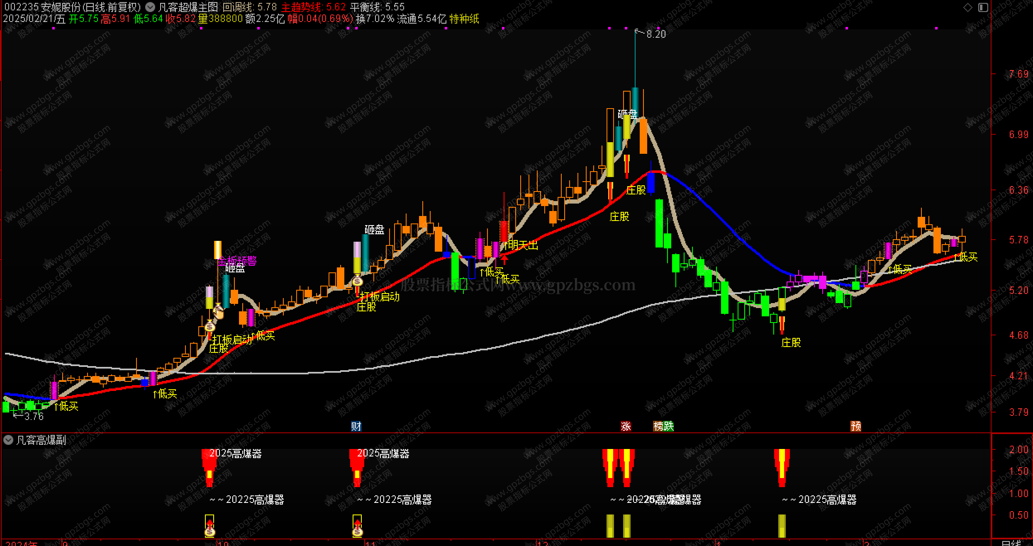Click the 平衡线 5.55 legend value
The image size is (1033, 546).
377,7
